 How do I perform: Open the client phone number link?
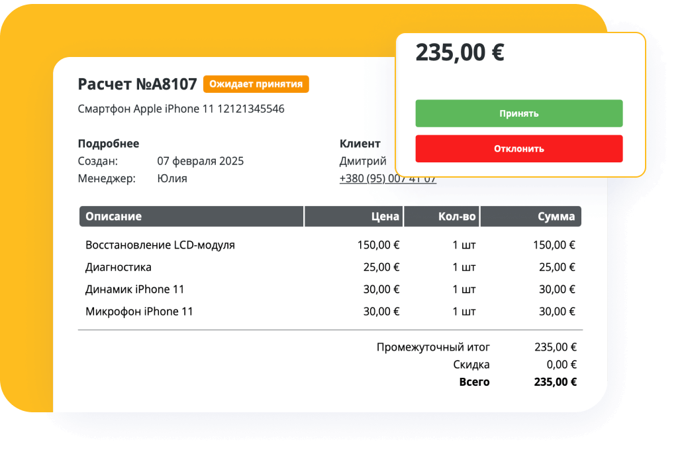[387, 178]
